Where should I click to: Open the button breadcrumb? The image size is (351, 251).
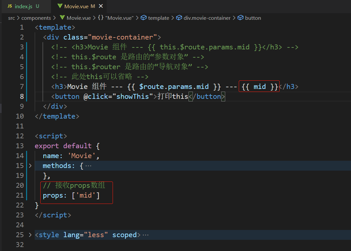click(x=253, y=18)
